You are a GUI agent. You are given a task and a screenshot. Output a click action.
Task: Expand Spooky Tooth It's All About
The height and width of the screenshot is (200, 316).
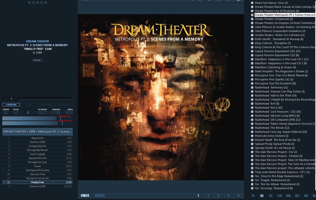pyautogui.click(x=252, y=148)
